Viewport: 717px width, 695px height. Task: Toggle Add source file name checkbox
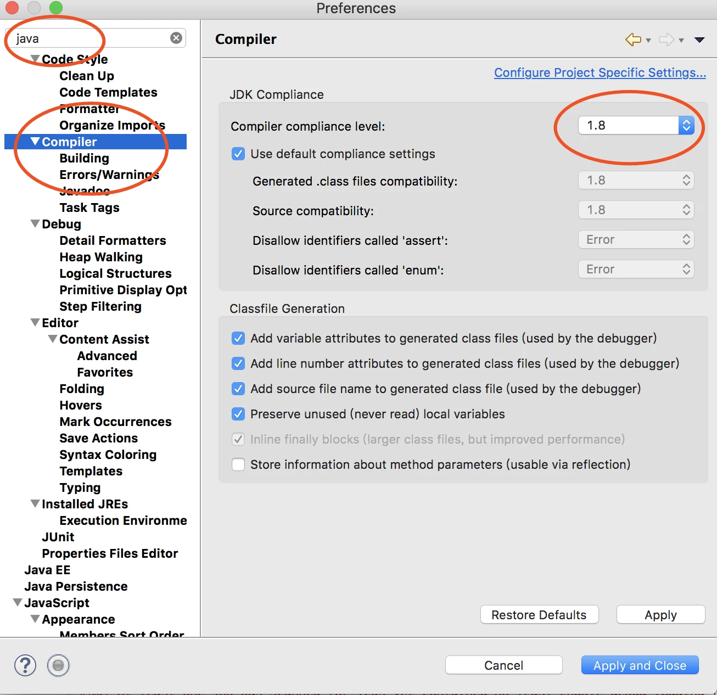pos(238,389)
